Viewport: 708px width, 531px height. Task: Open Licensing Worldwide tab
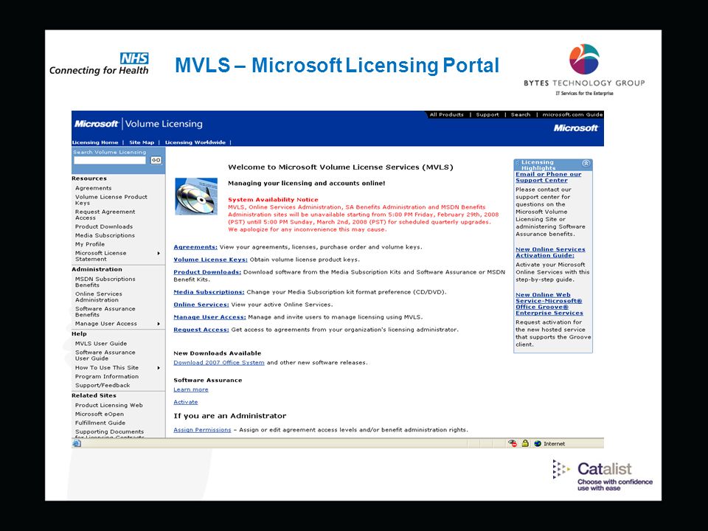coord(195,142)
